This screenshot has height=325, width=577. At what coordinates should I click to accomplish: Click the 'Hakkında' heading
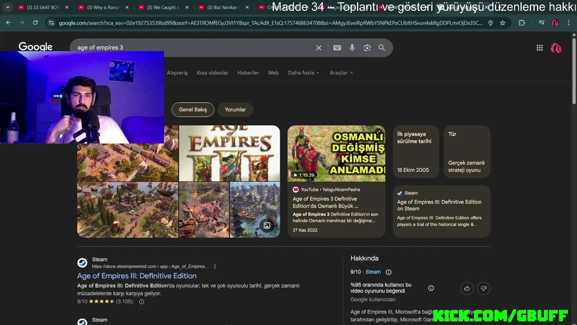[x=364, y=258]
